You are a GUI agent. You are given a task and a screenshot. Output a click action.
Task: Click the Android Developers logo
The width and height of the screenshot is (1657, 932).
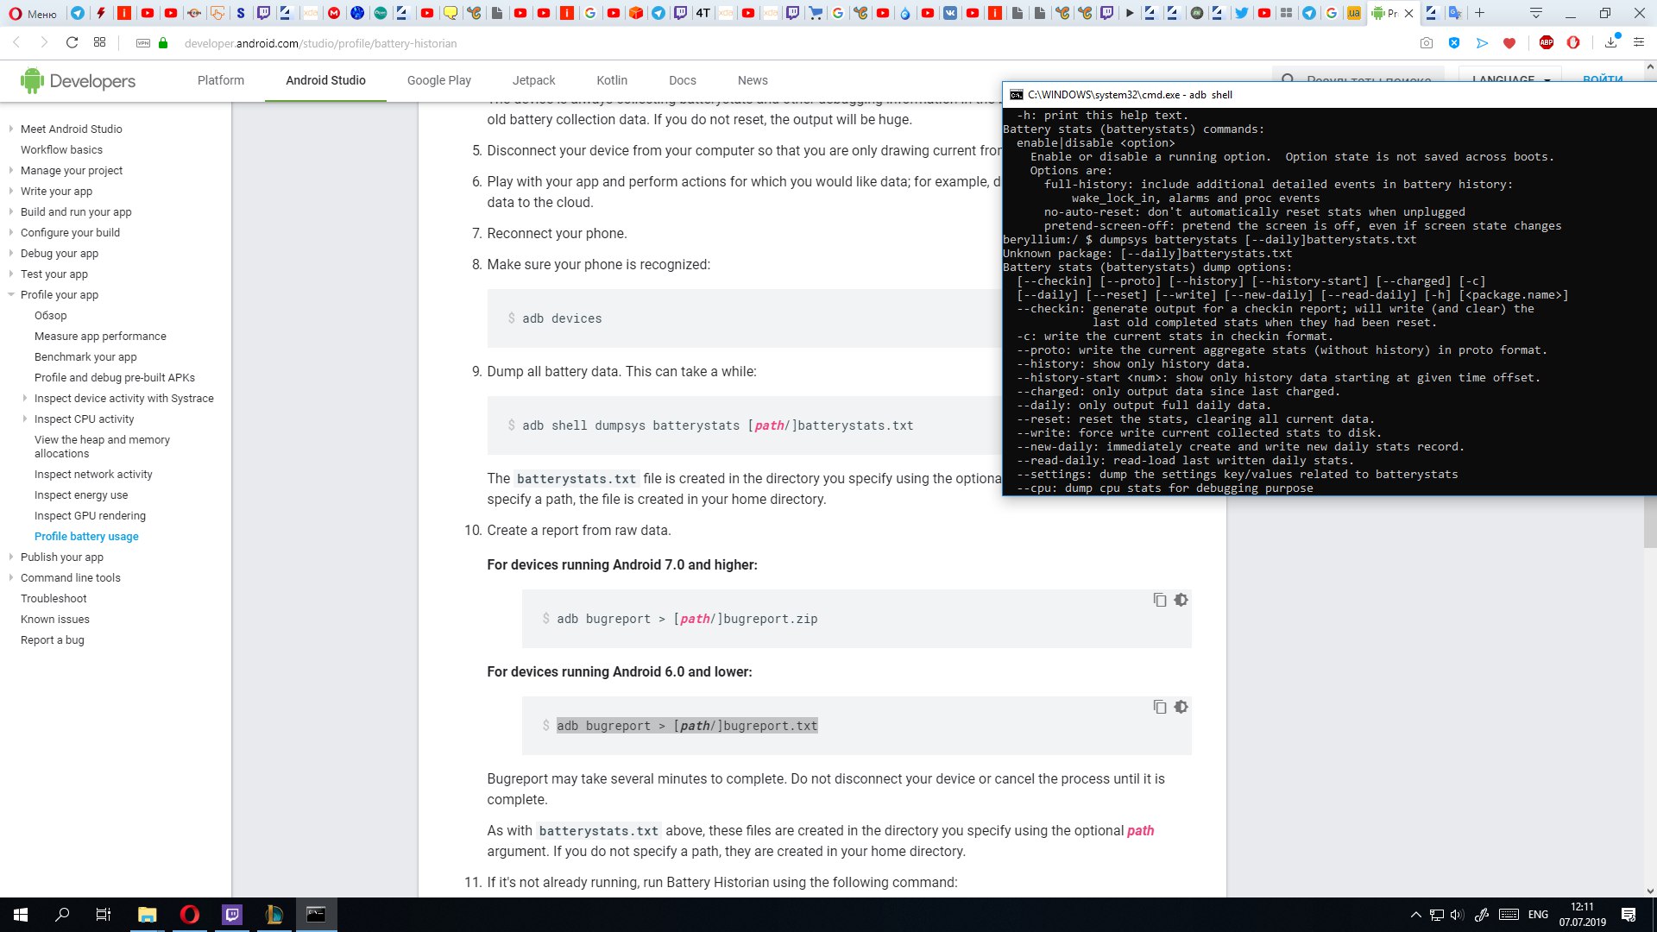point(79,80)
